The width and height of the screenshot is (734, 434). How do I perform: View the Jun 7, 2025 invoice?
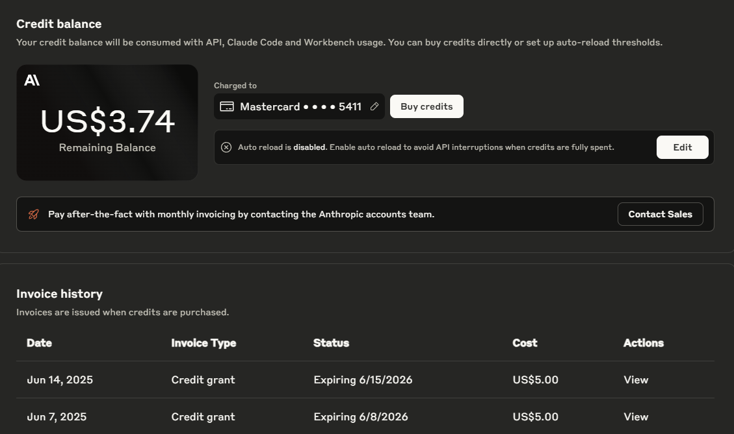636,416
